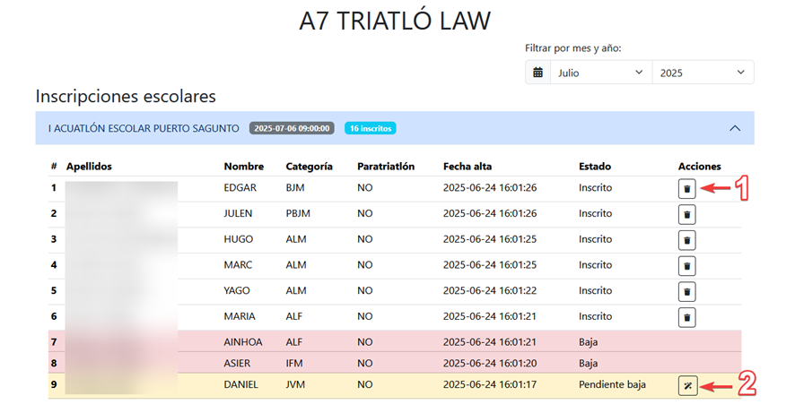Collapse the event panel with the chevron
Screen dimensions: 795x413
(735, 128)
